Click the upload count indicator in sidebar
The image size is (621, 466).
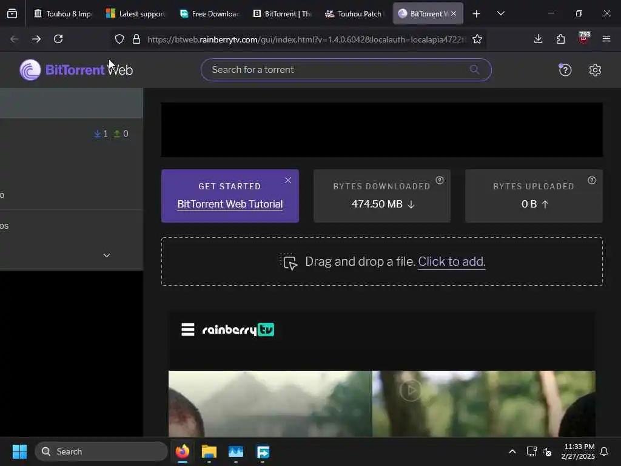pos(121,133)
